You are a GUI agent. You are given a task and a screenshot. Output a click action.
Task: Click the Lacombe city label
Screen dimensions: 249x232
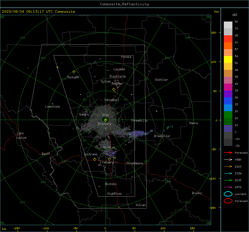point(119,69)
